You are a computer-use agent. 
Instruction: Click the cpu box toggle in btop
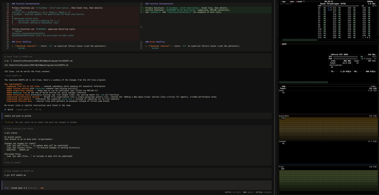pyautogui.click(x=284, y=1)
